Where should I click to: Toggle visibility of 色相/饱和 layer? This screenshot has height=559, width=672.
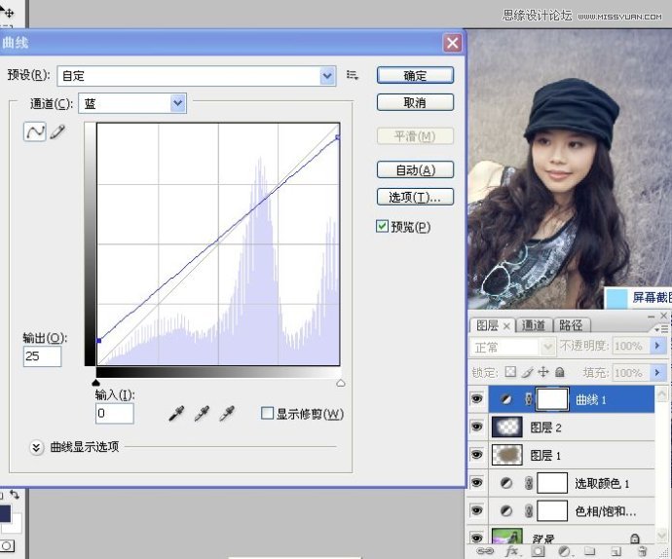[476, 510]
